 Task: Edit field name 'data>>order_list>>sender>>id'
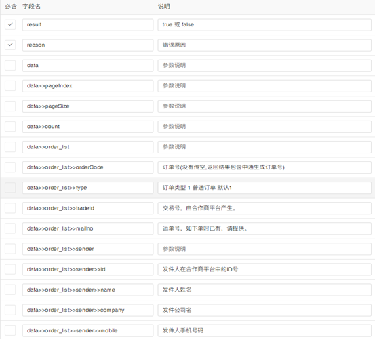(x=87, y=269)
